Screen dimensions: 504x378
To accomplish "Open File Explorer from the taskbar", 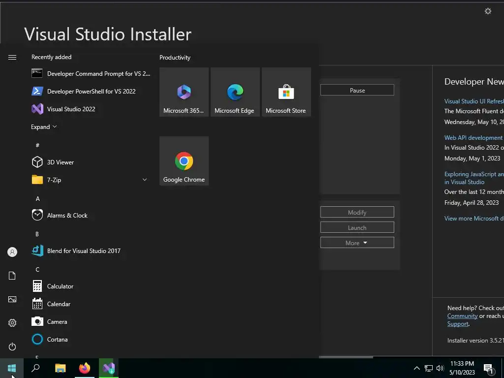I will click(x=60, y=368).
